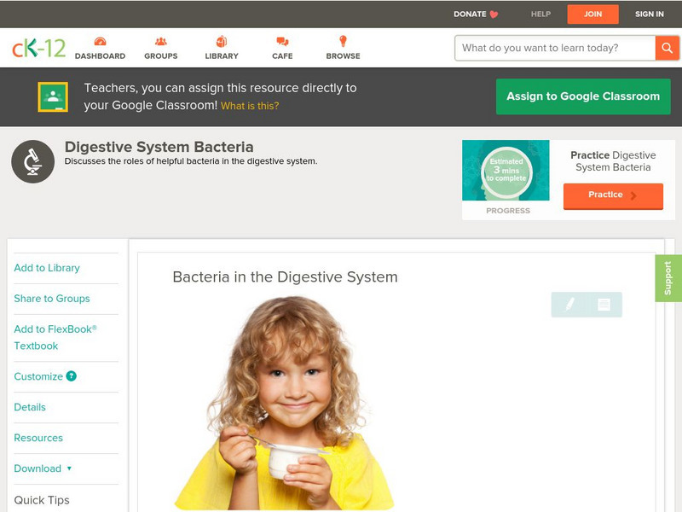Click the notes tool icon
Viewport: 682px width, 512px height.
pos(604,305)
